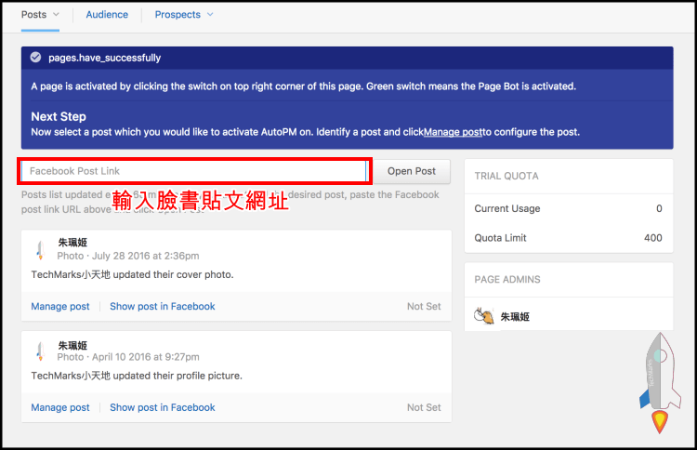
Task: Click the admin name under Page Admins
Action: [x=515, y=317]
